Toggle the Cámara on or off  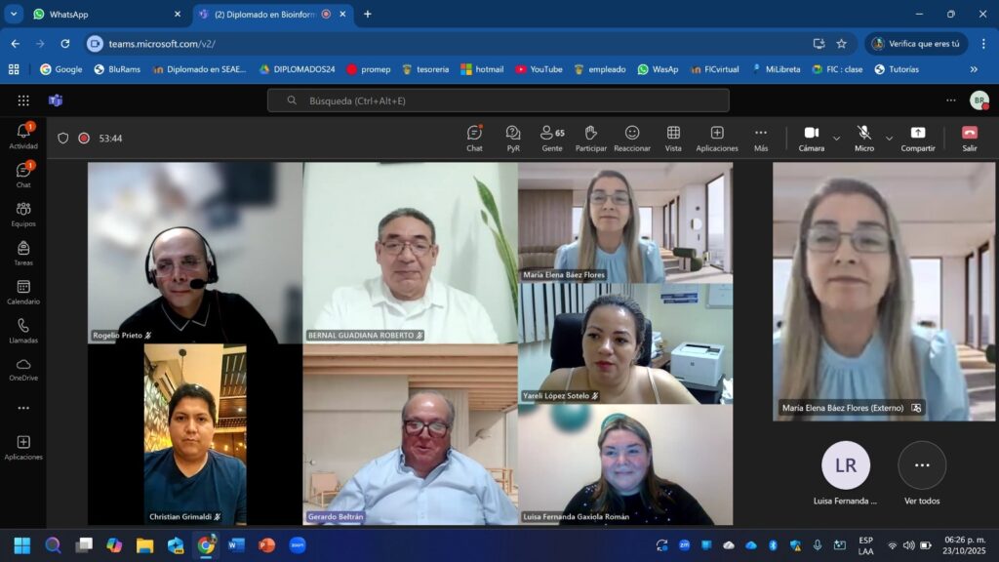click(x=811, y=138)
